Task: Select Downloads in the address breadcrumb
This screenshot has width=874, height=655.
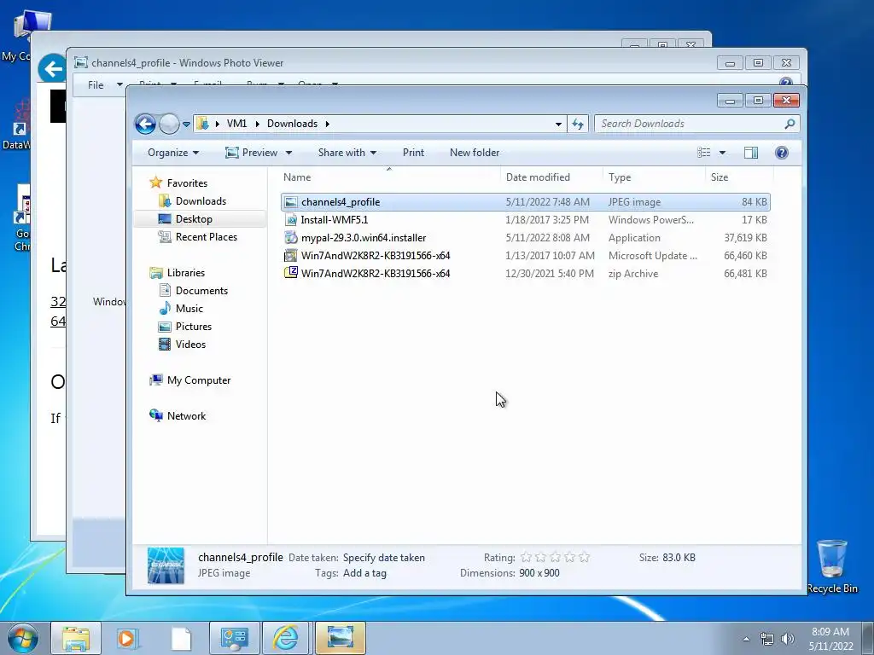Action: (x=292, y=124)
